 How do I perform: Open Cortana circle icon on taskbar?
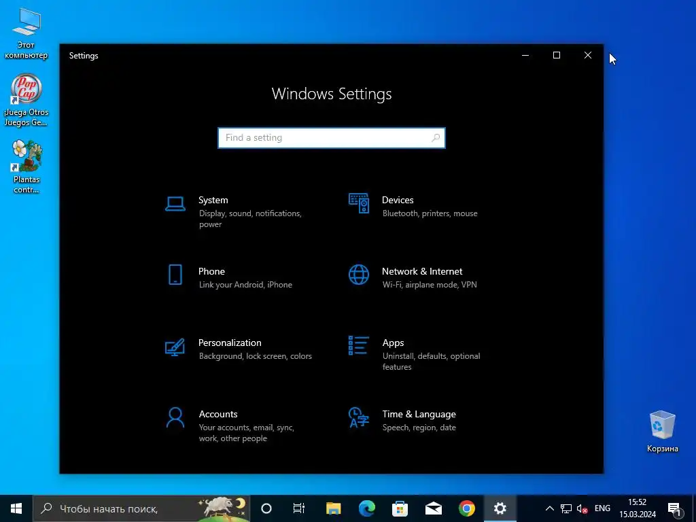[x=266, y=508]
